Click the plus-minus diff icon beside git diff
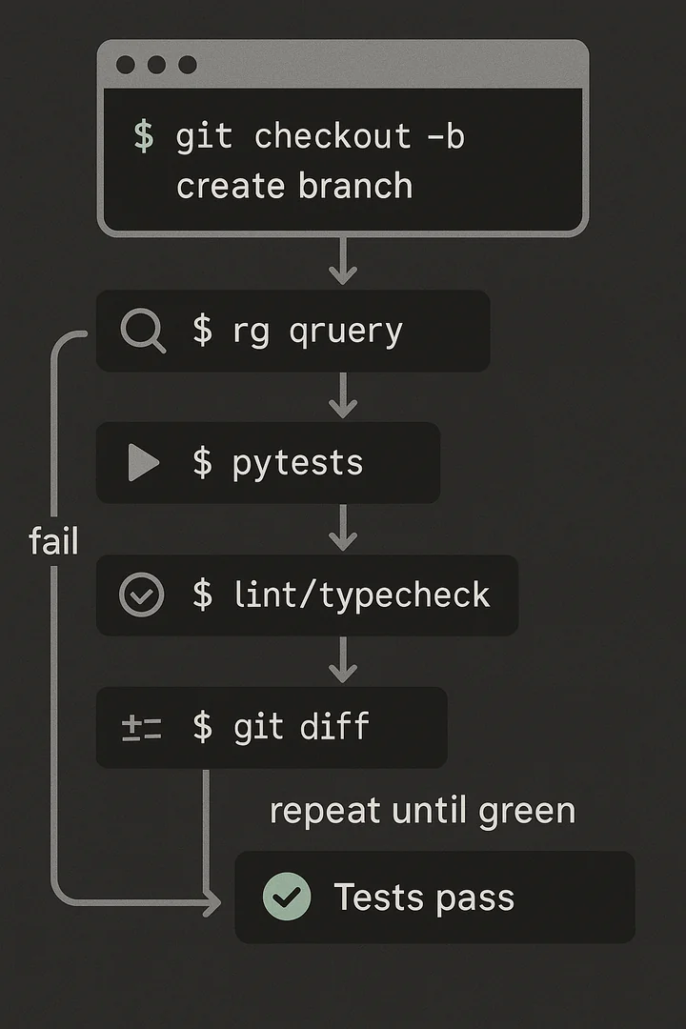 click(142, 729)
